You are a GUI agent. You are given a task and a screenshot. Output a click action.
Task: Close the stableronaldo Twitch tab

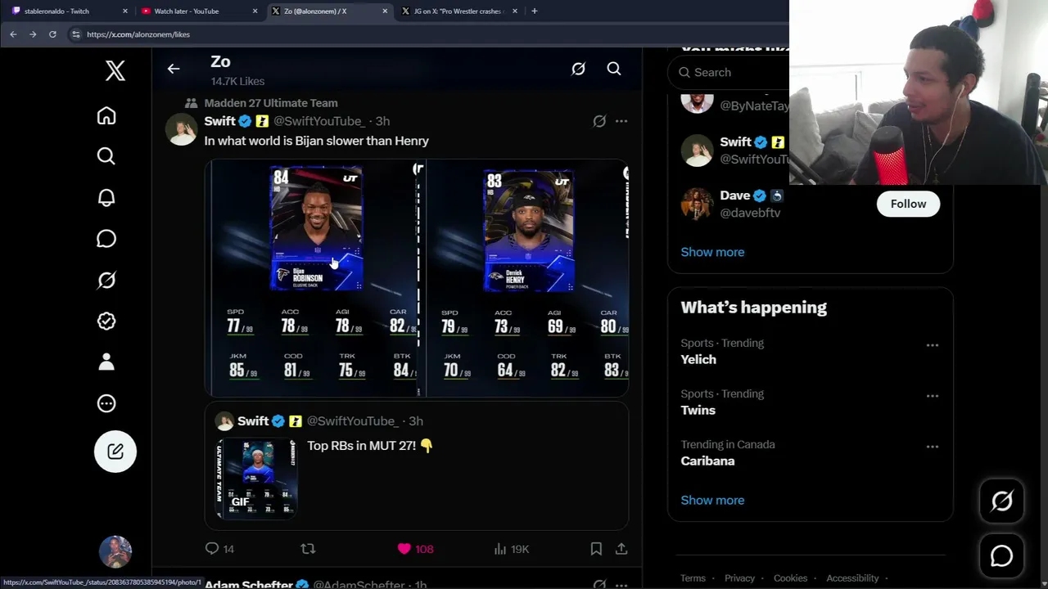pyautogui.click(x=125, y=11)
